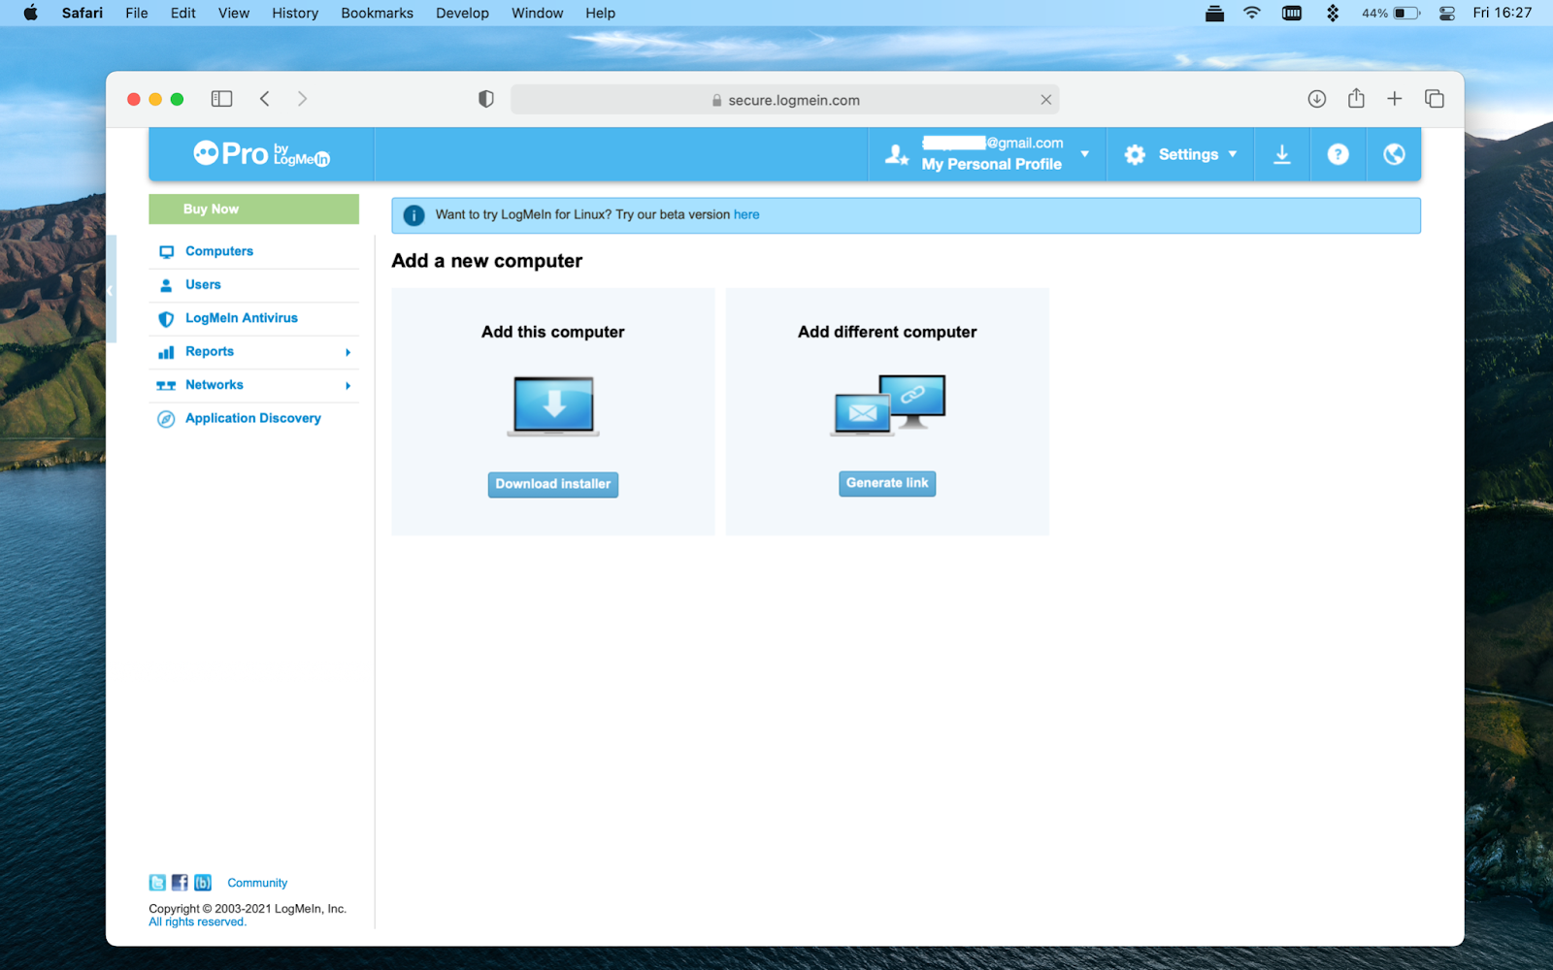Collapse the left sidebar handle

coord(111,289)
